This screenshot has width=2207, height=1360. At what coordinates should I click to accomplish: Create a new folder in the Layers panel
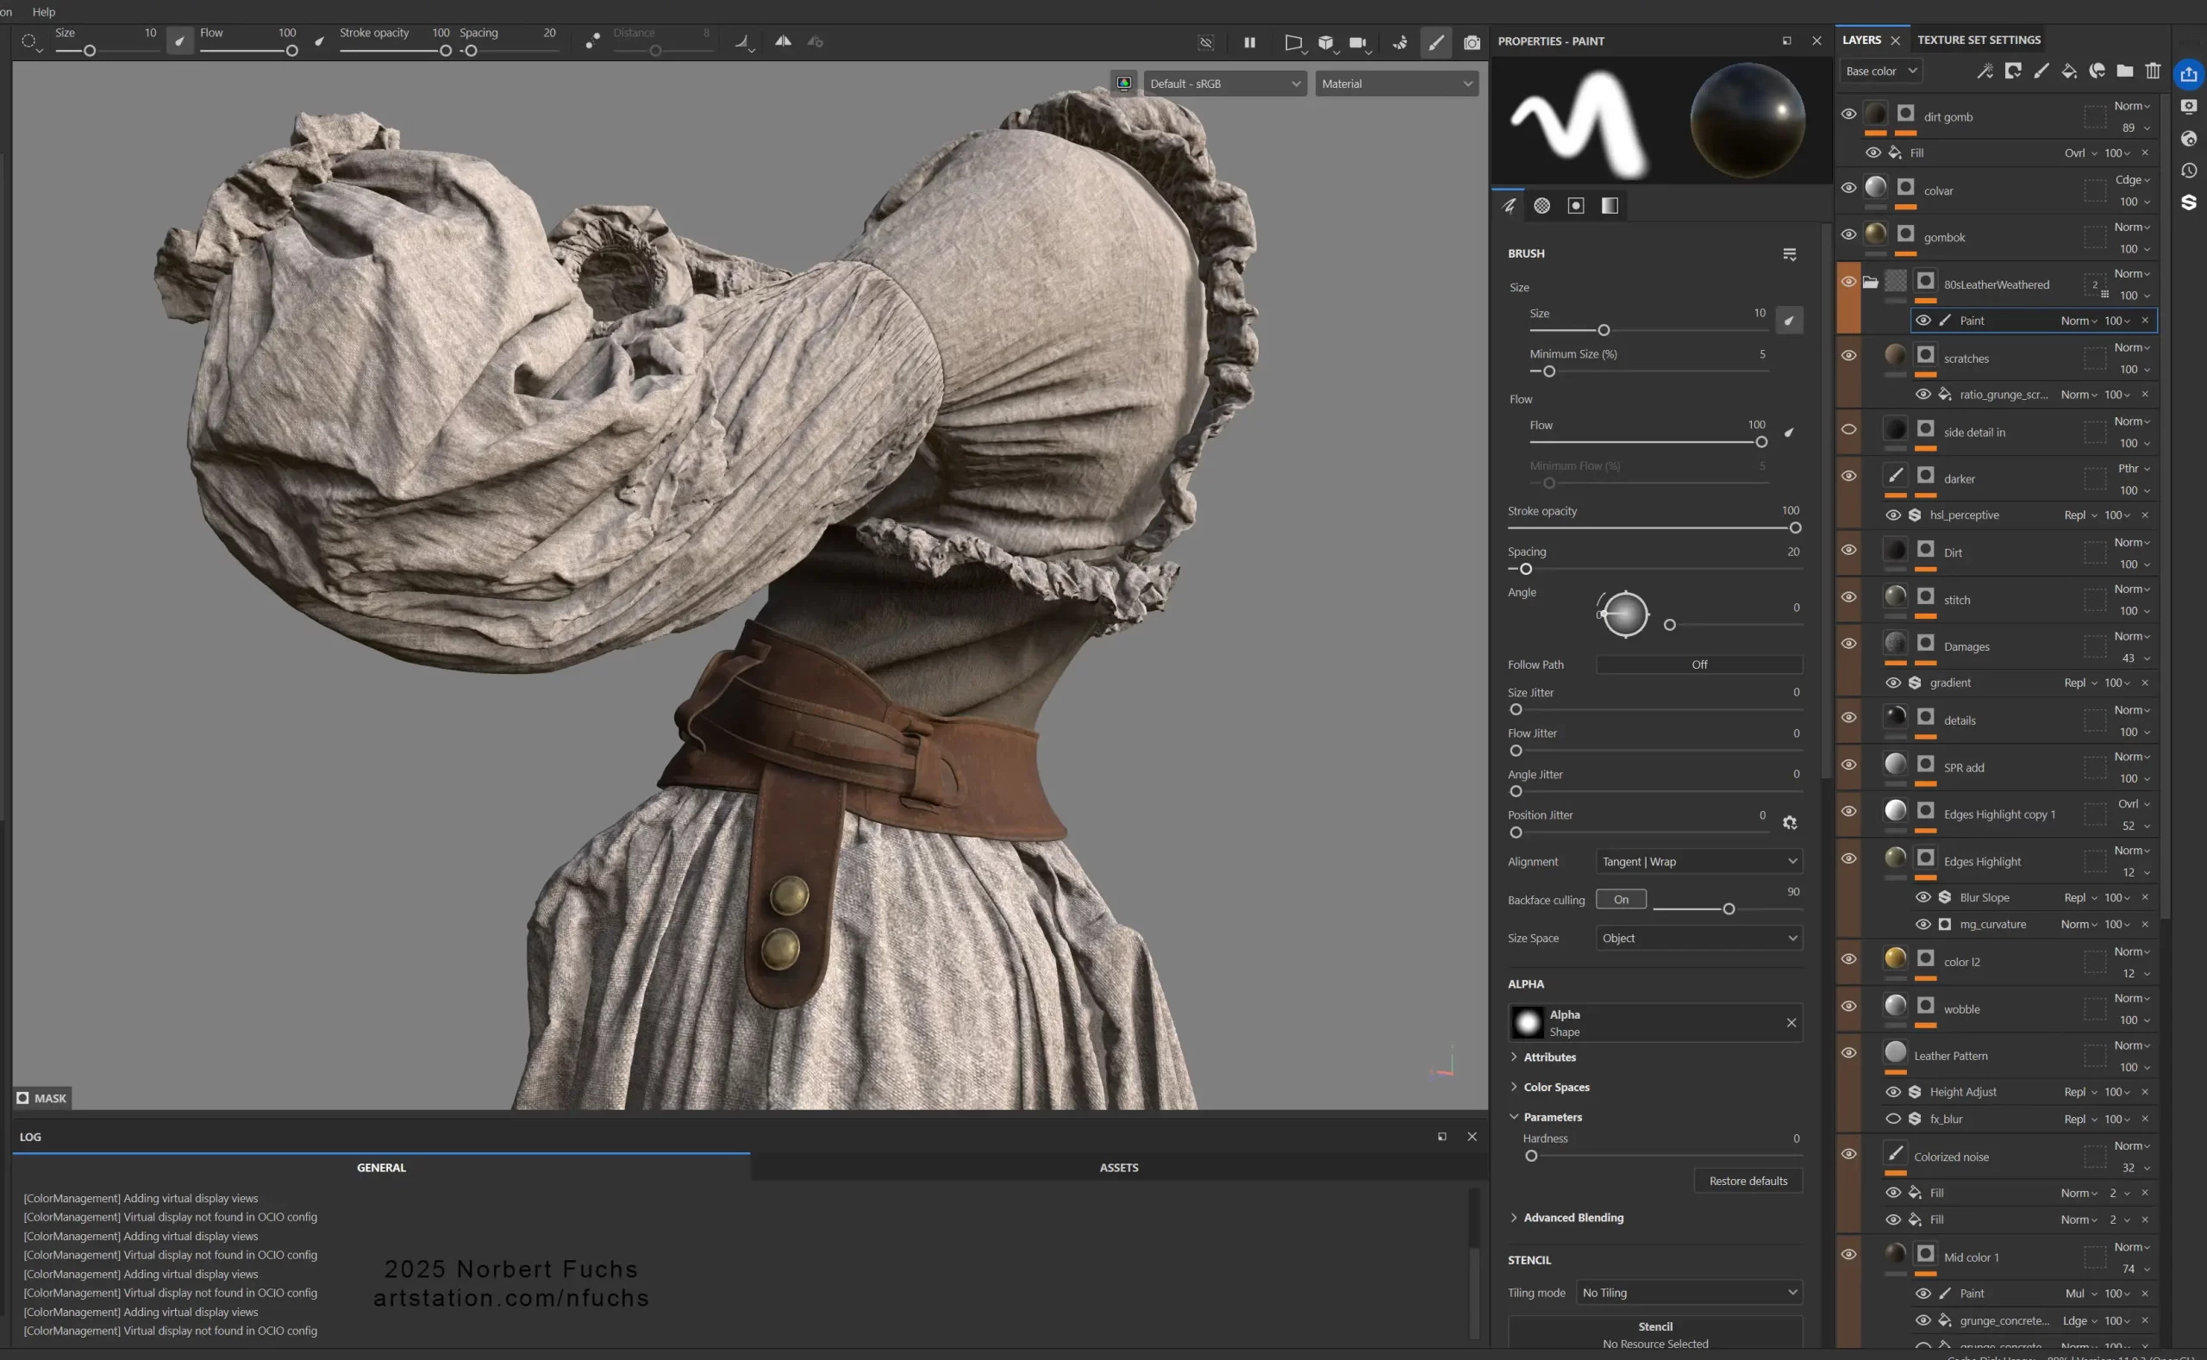click(x=2124, y=71)
